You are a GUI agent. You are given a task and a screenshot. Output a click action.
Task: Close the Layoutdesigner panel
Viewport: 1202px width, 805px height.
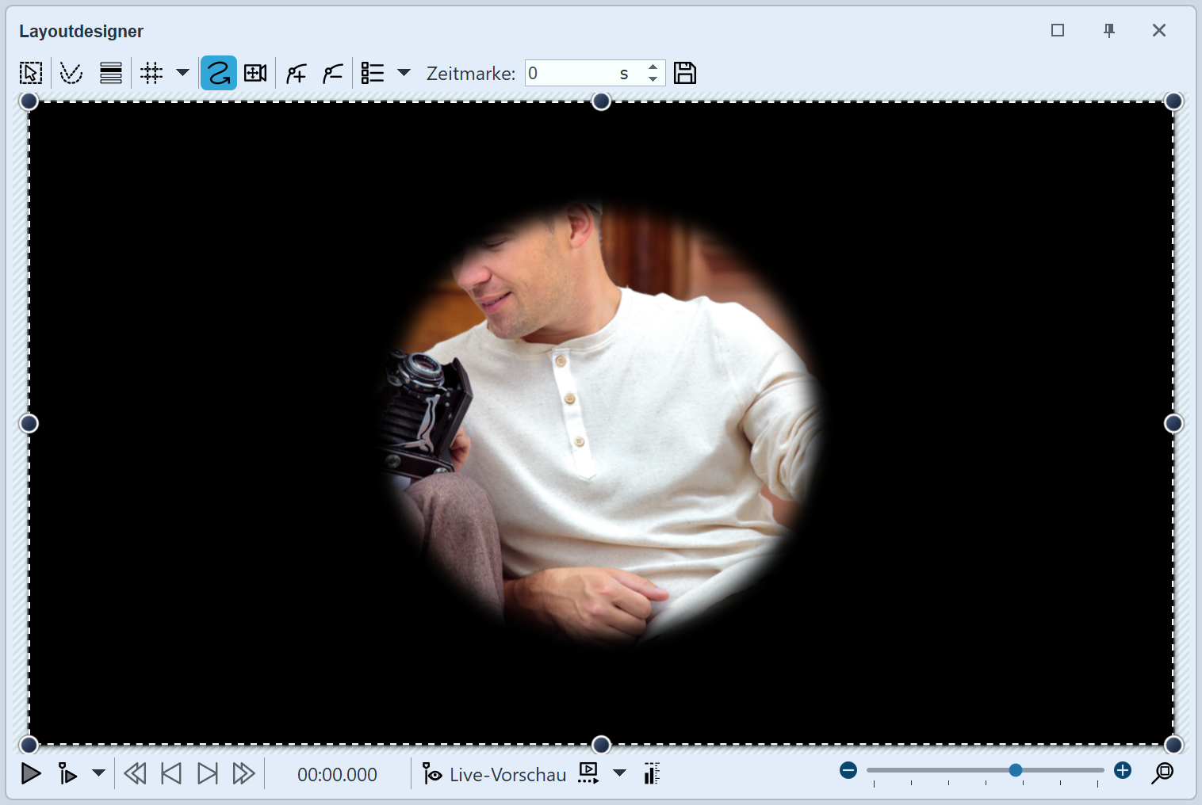click(1159, 30)
